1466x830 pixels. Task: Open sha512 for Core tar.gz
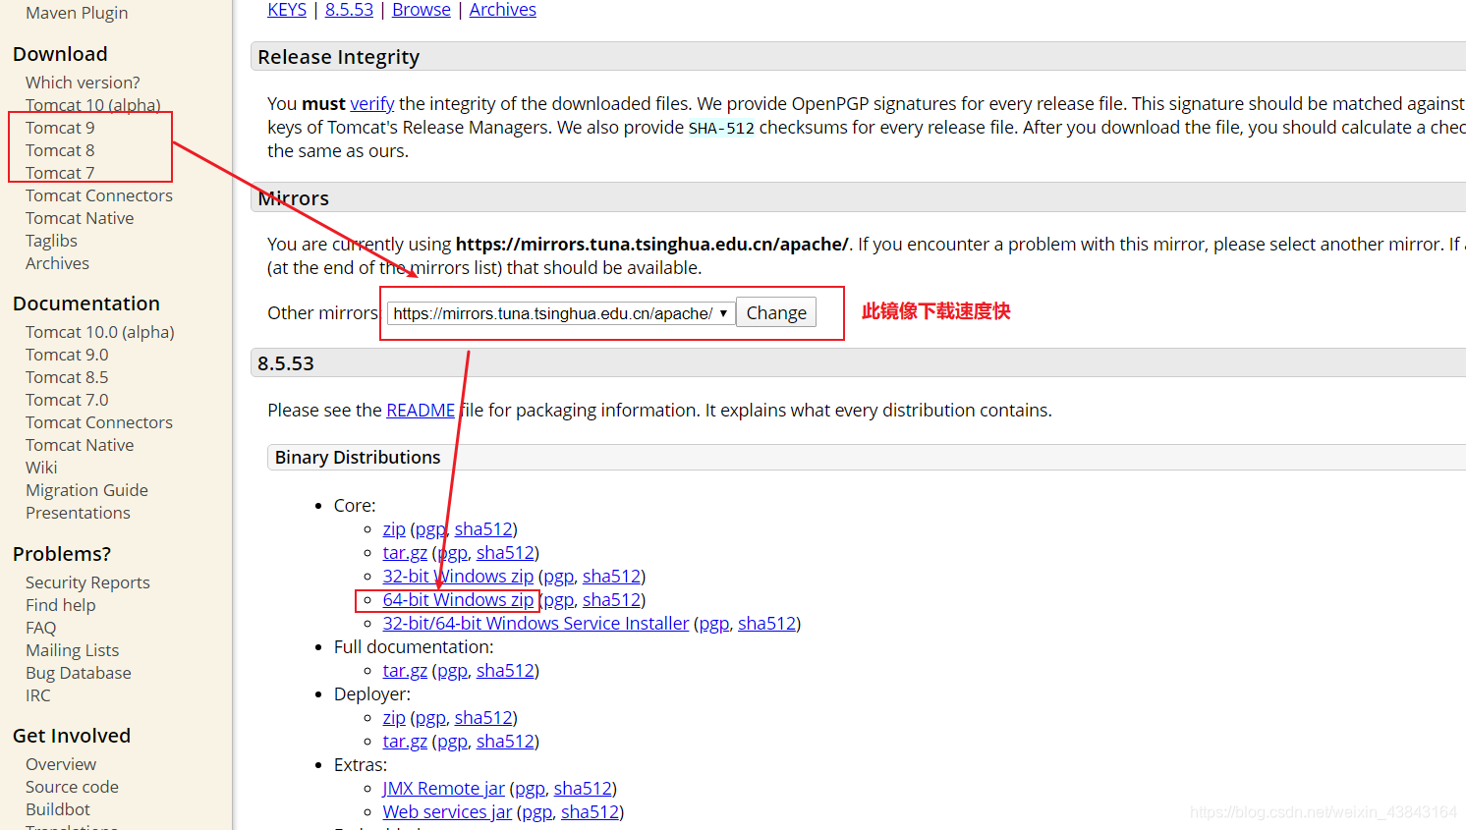point(505,553)
